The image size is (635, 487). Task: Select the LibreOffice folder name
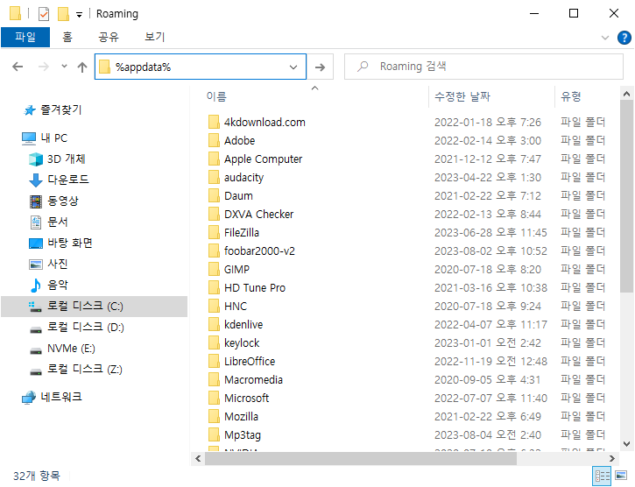point(250,362)
